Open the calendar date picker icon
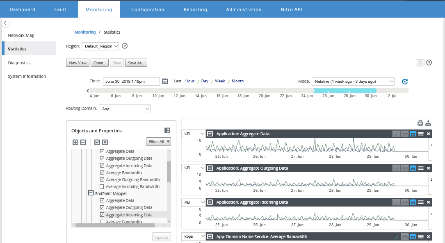Viewport: 445px width, 243px height. coord(165,82)
